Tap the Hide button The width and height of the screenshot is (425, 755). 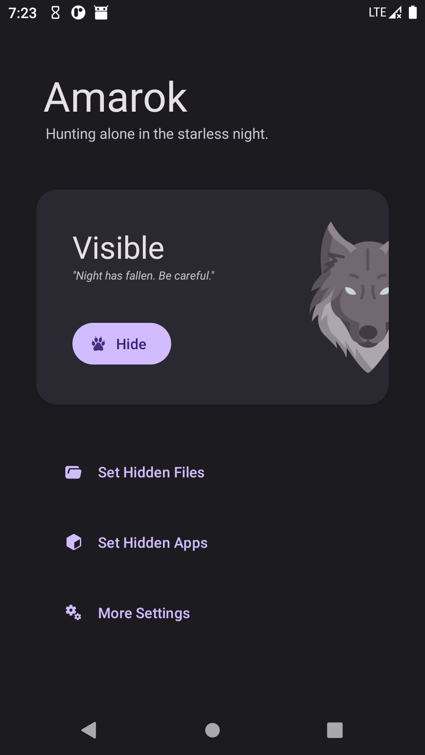point(122,344)
